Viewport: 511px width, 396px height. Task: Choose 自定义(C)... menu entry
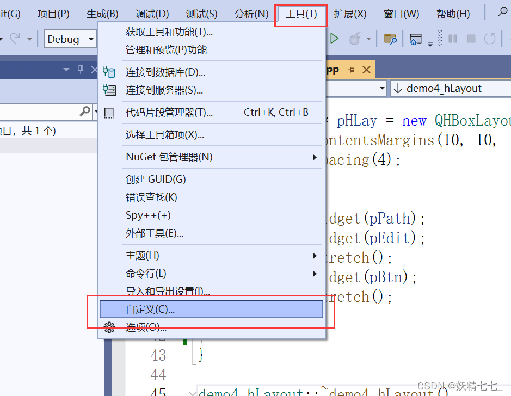[x=211, y=309]
